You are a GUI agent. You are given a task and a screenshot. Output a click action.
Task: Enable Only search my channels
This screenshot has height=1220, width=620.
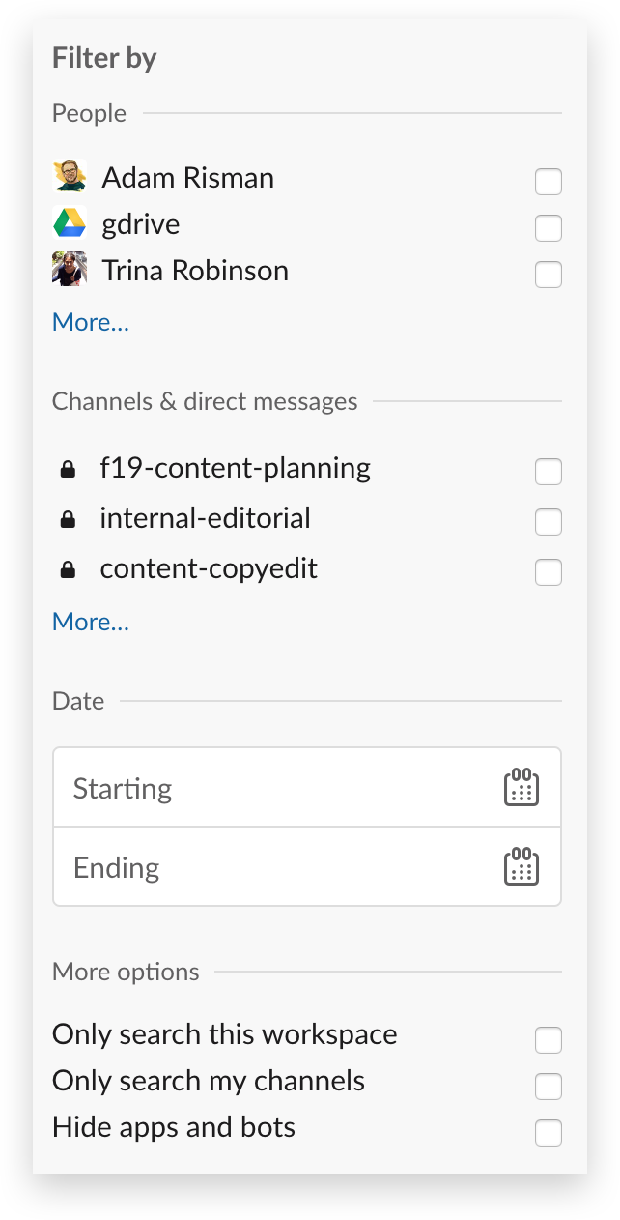point(549,1087)
